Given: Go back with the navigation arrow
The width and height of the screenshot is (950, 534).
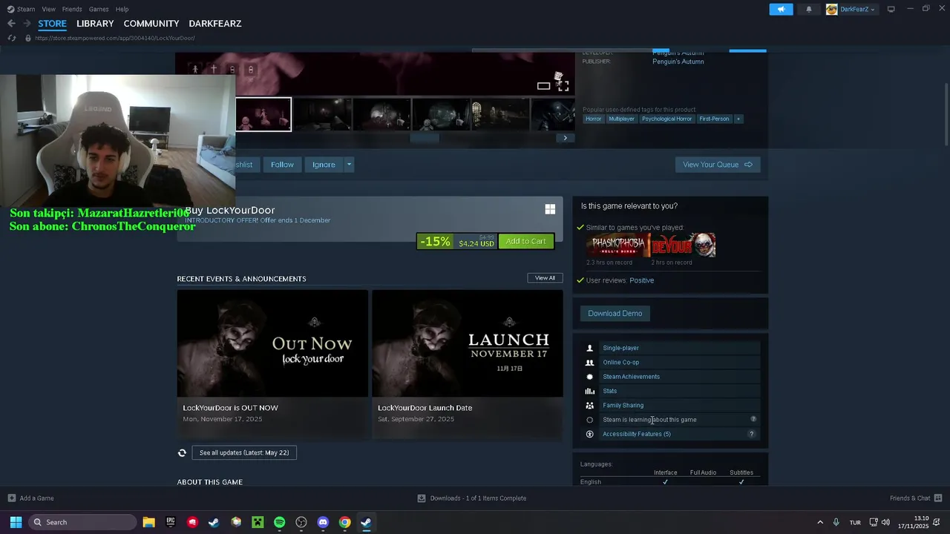Looking at the screenshot, I should click(11, 24).
